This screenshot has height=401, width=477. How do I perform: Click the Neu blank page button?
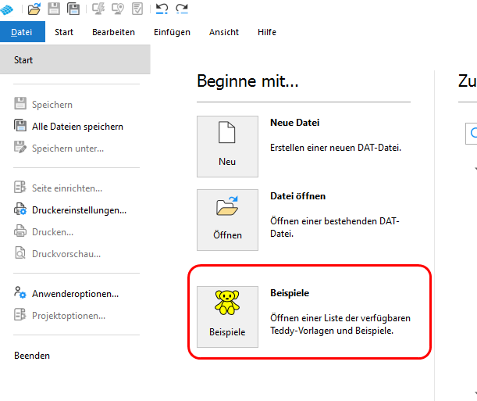point(227,145)
